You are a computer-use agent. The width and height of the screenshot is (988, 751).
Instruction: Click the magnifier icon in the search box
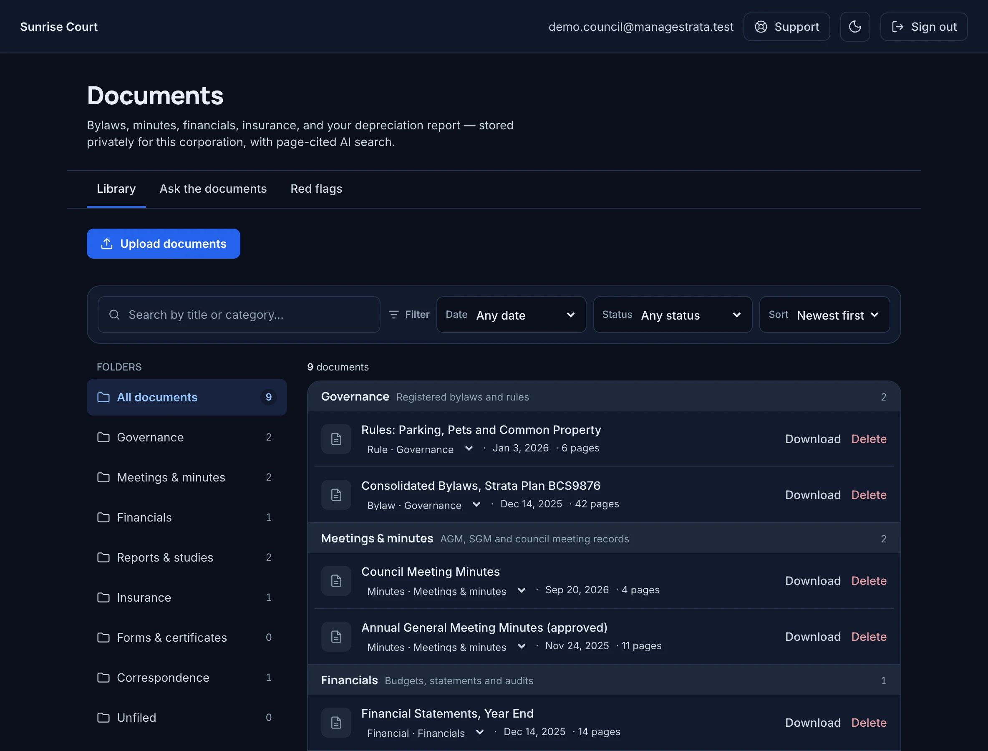[x=114, y=315]
